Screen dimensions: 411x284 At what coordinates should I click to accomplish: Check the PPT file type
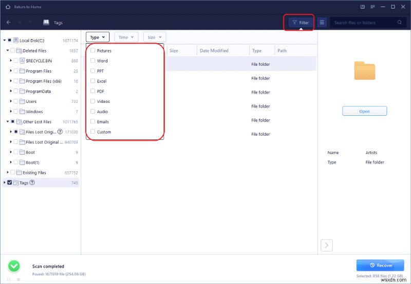pyautogui.click(x=92, y=70)
